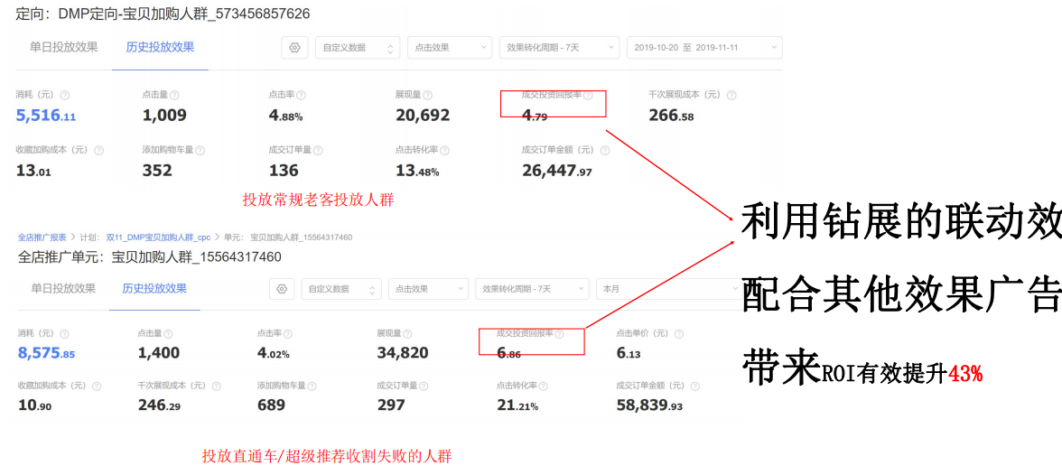Viewport: 1062px width, 475px height.
Task: Click the settings gear beside the 本月 dropdown
Action: tap(282, 289)
